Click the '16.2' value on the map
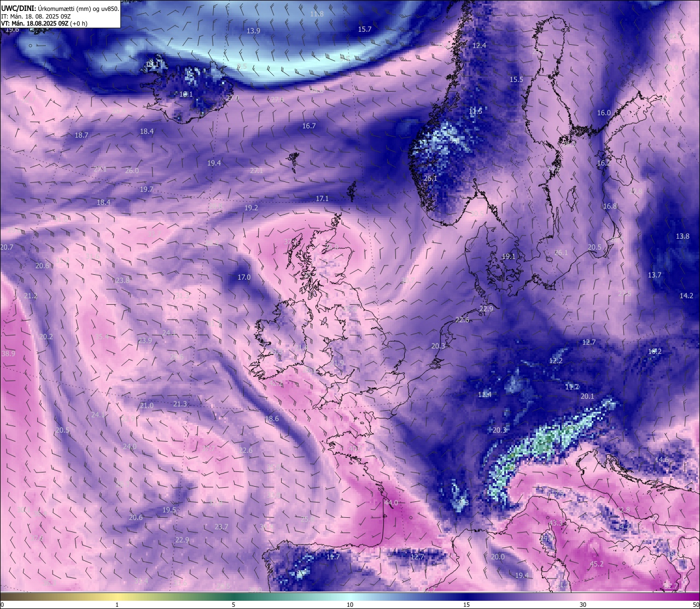 604,163
